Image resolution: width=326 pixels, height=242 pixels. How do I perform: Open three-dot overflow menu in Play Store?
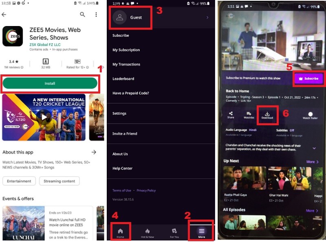tap(96, 14)
